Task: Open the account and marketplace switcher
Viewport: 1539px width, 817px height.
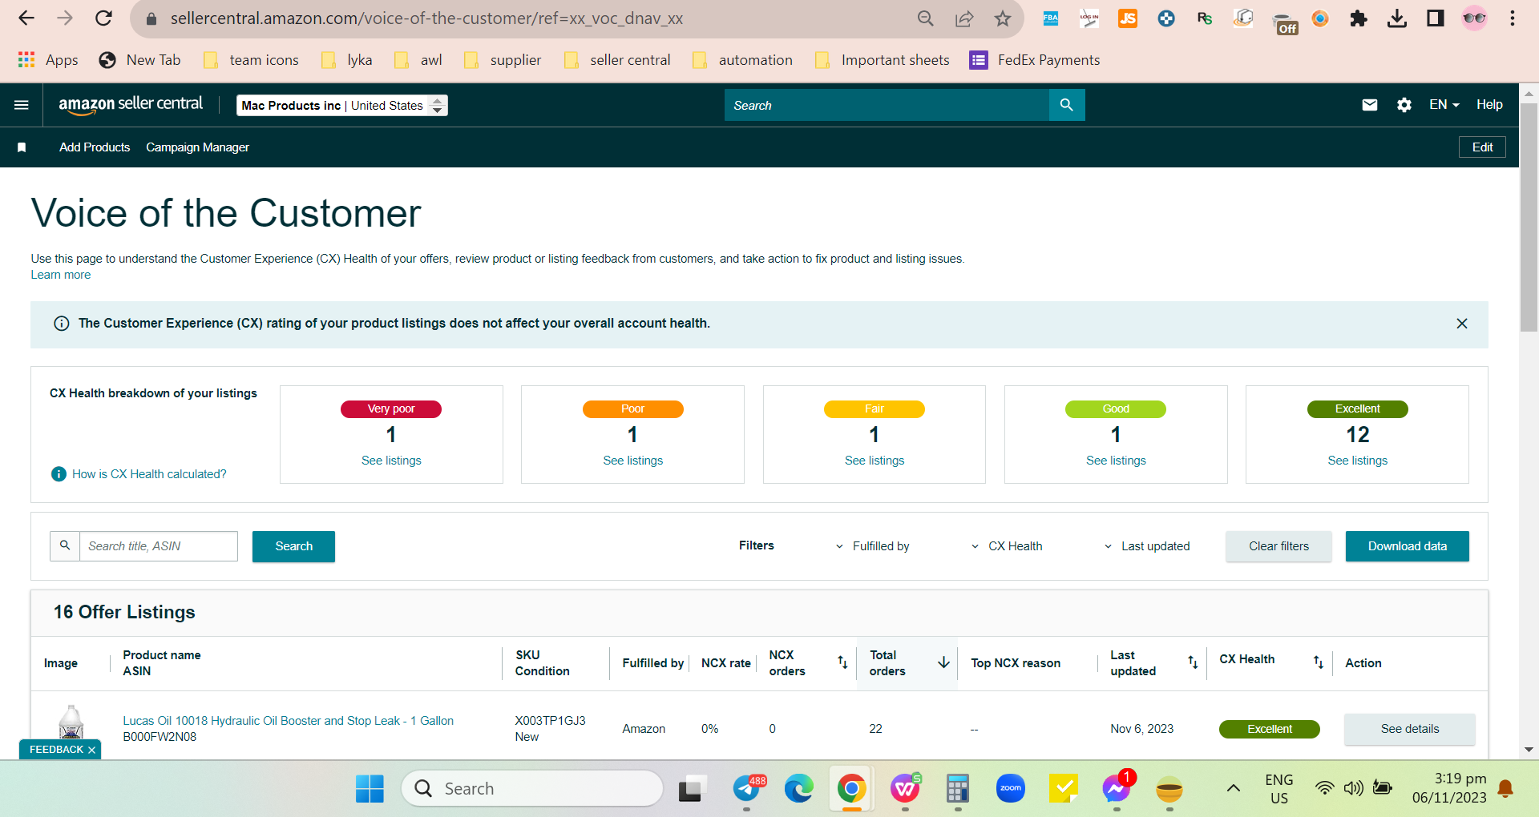Action: click(x=342, y=106)
